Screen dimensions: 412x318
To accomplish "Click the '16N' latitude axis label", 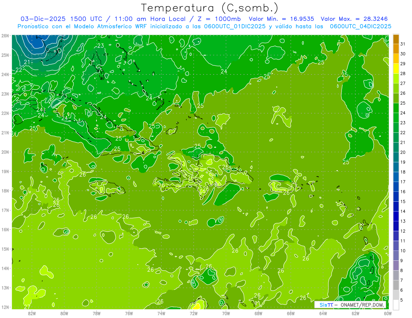I will [5, 229].
